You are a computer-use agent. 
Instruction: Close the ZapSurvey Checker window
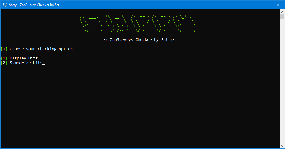[x=278, y=5]
